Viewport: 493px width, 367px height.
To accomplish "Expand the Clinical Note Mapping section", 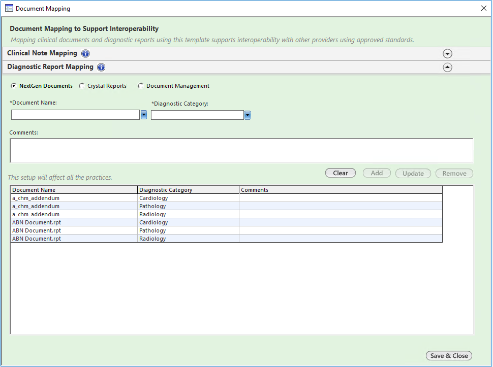I will pyautogui.click(x=447, y=54).
